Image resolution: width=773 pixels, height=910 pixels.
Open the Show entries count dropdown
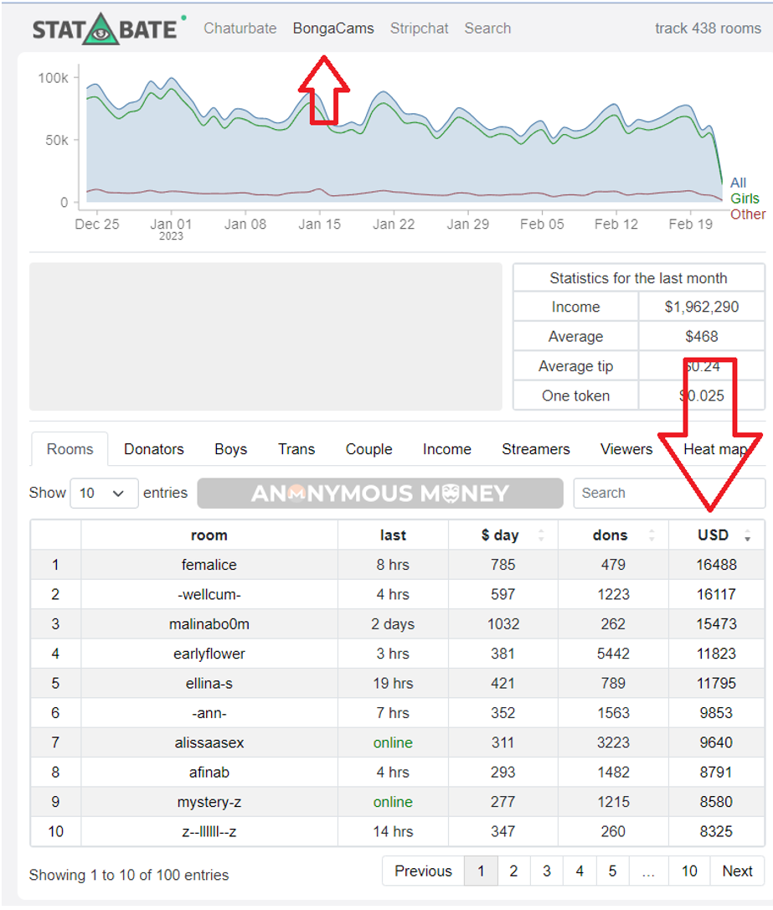(x=104, y=494)
